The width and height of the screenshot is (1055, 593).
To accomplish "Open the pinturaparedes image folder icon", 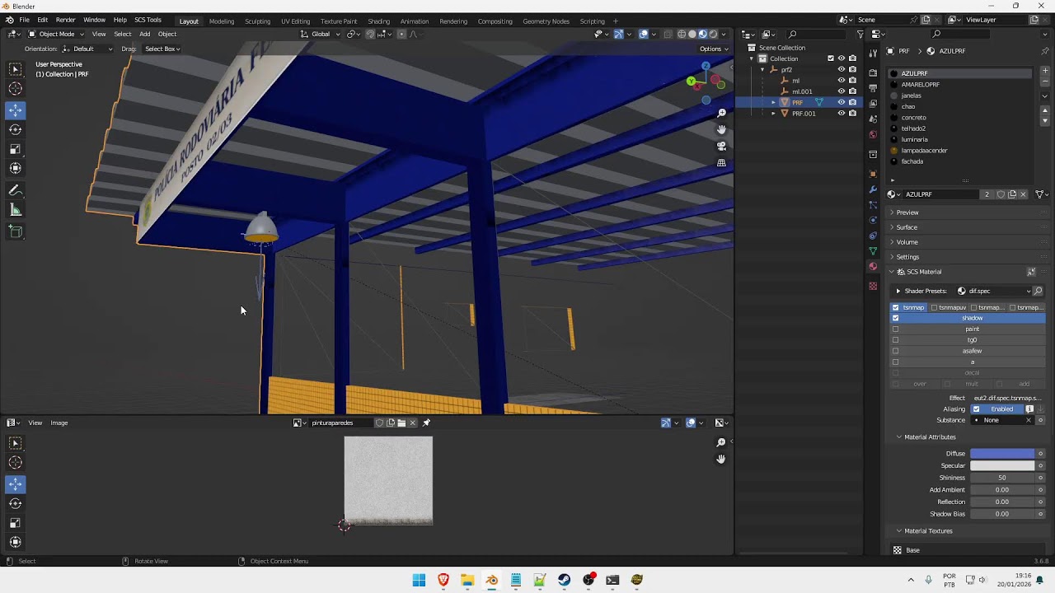I will [x=401, y=423].
